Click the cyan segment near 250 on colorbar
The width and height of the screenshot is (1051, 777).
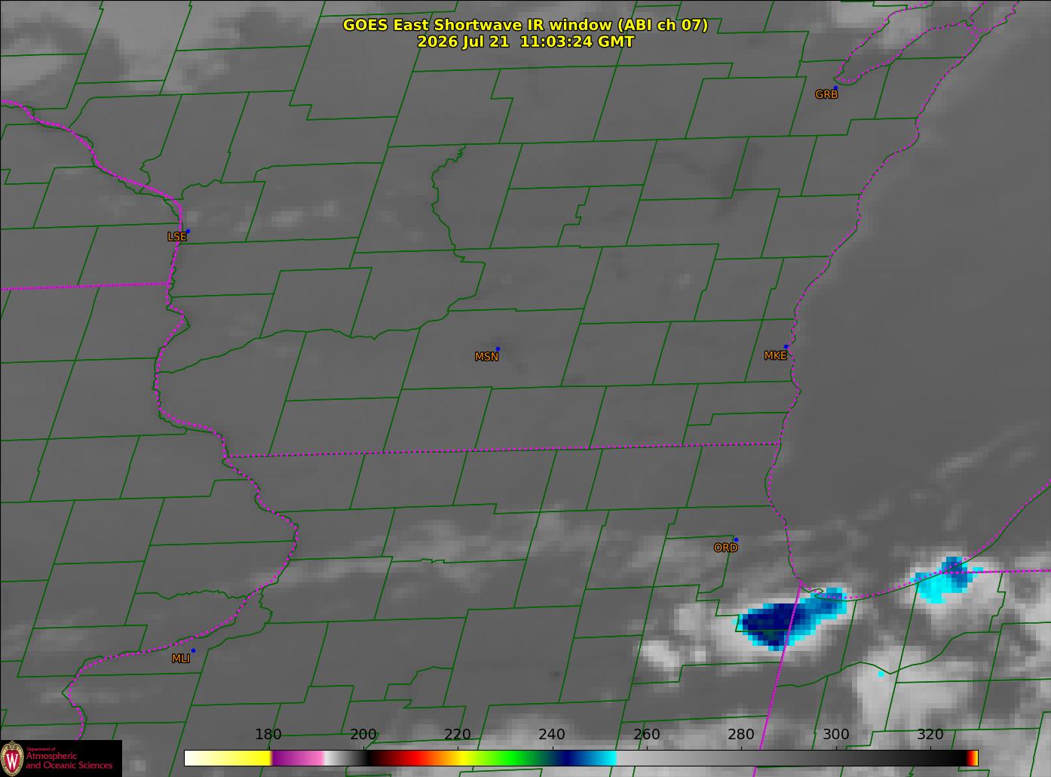(599, 757)
